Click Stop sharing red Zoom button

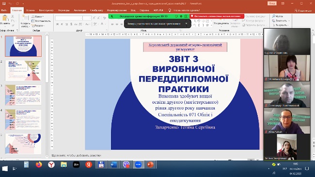[x=217, y=16]
